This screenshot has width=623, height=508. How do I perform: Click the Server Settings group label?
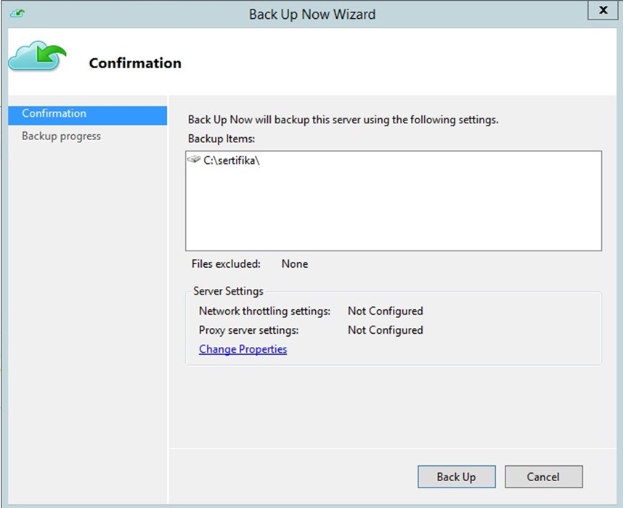pos(228,291)
